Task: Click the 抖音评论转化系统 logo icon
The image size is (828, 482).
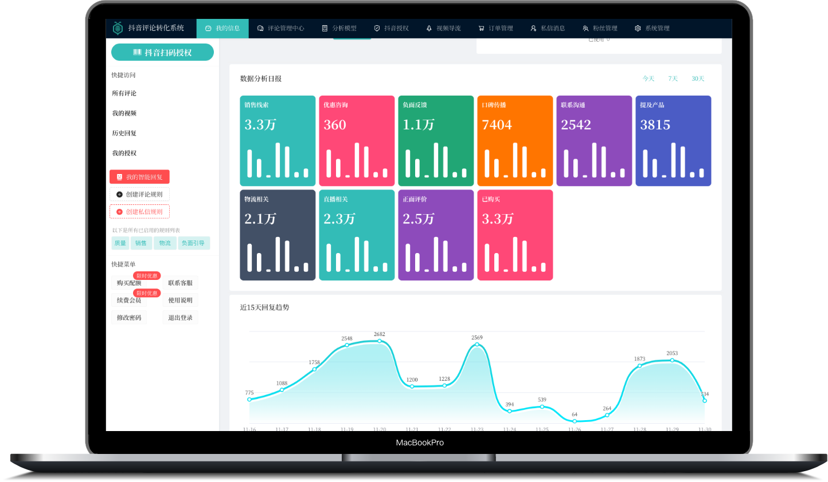Action: point(118,28)
